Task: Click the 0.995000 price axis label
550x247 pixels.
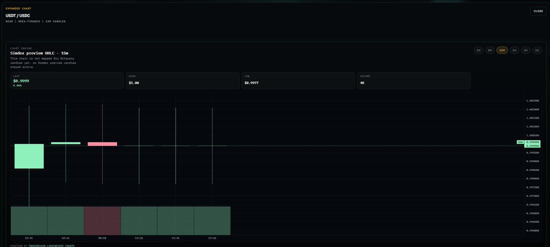Action: [533, 231]
